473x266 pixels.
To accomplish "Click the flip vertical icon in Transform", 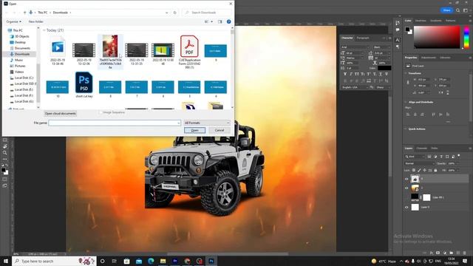I will tap(448, 92).
